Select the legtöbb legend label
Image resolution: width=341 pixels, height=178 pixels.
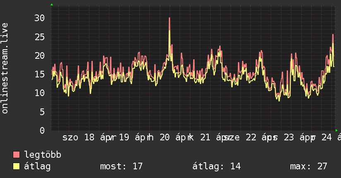coord(43,155)
